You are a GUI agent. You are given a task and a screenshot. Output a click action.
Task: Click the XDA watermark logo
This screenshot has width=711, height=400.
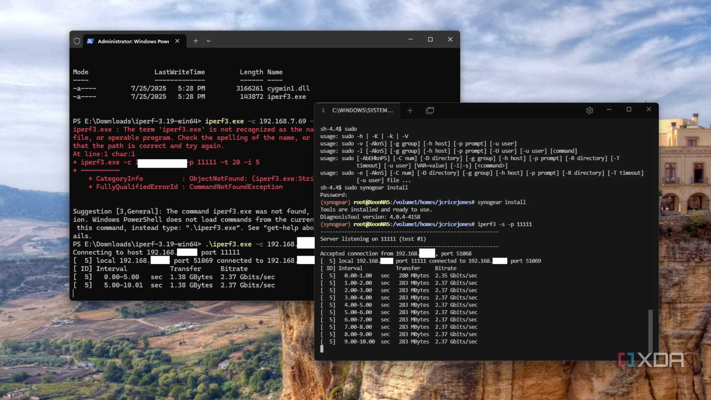(x=650, y=359)
